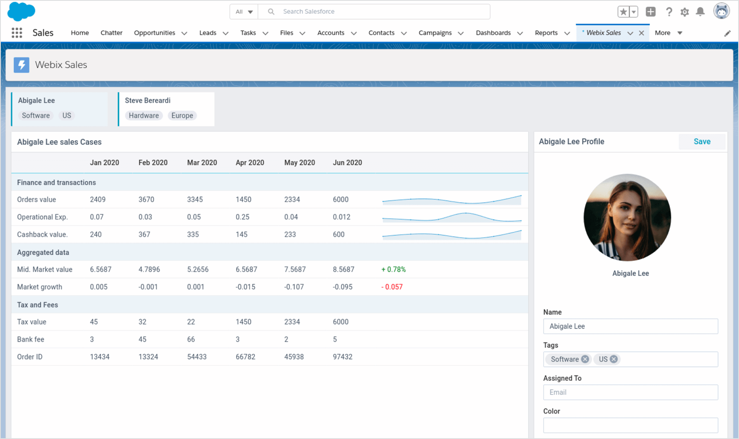
Task: Click the Salesforce cloud logo
Action: pyautogui.click(x=21, y=11)
